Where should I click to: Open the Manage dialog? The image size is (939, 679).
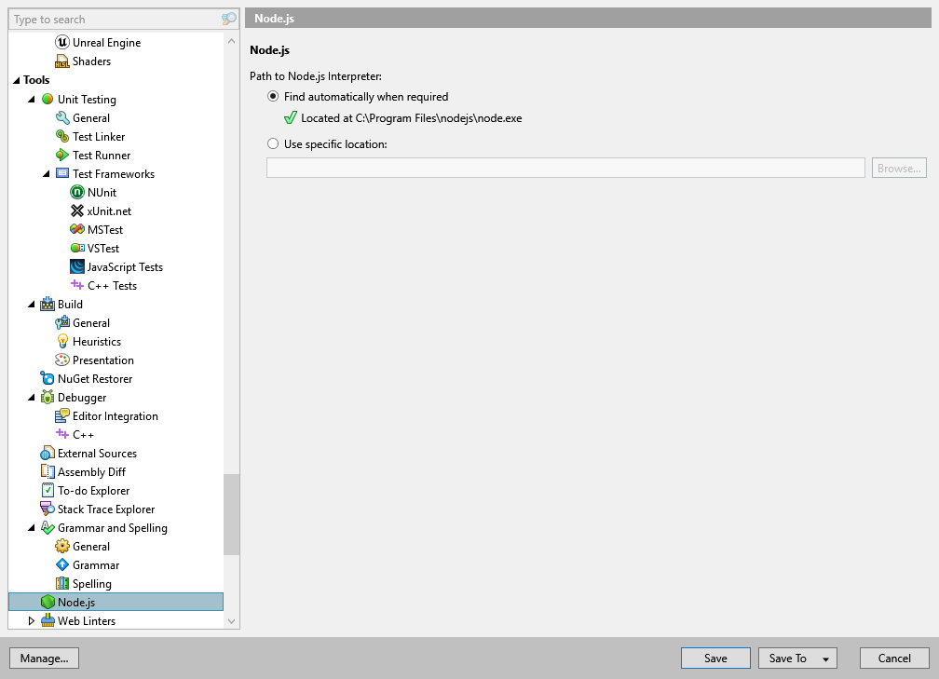click(x=44, y=658)
